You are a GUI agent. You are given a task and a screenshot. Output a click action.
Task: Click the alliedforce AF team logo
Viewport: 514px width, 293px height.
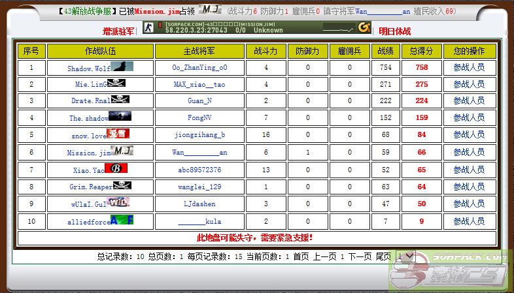[x=122, y=220]
